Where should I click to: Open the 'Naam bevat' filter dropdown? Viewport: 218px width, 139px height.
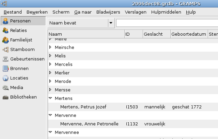pyautogui.click(x=111, y=23)
